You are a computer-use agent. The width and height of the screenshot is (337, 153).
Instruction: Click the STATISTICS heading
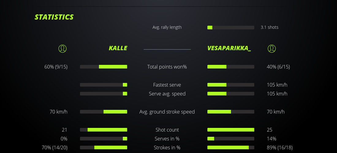tap(54, 17)
